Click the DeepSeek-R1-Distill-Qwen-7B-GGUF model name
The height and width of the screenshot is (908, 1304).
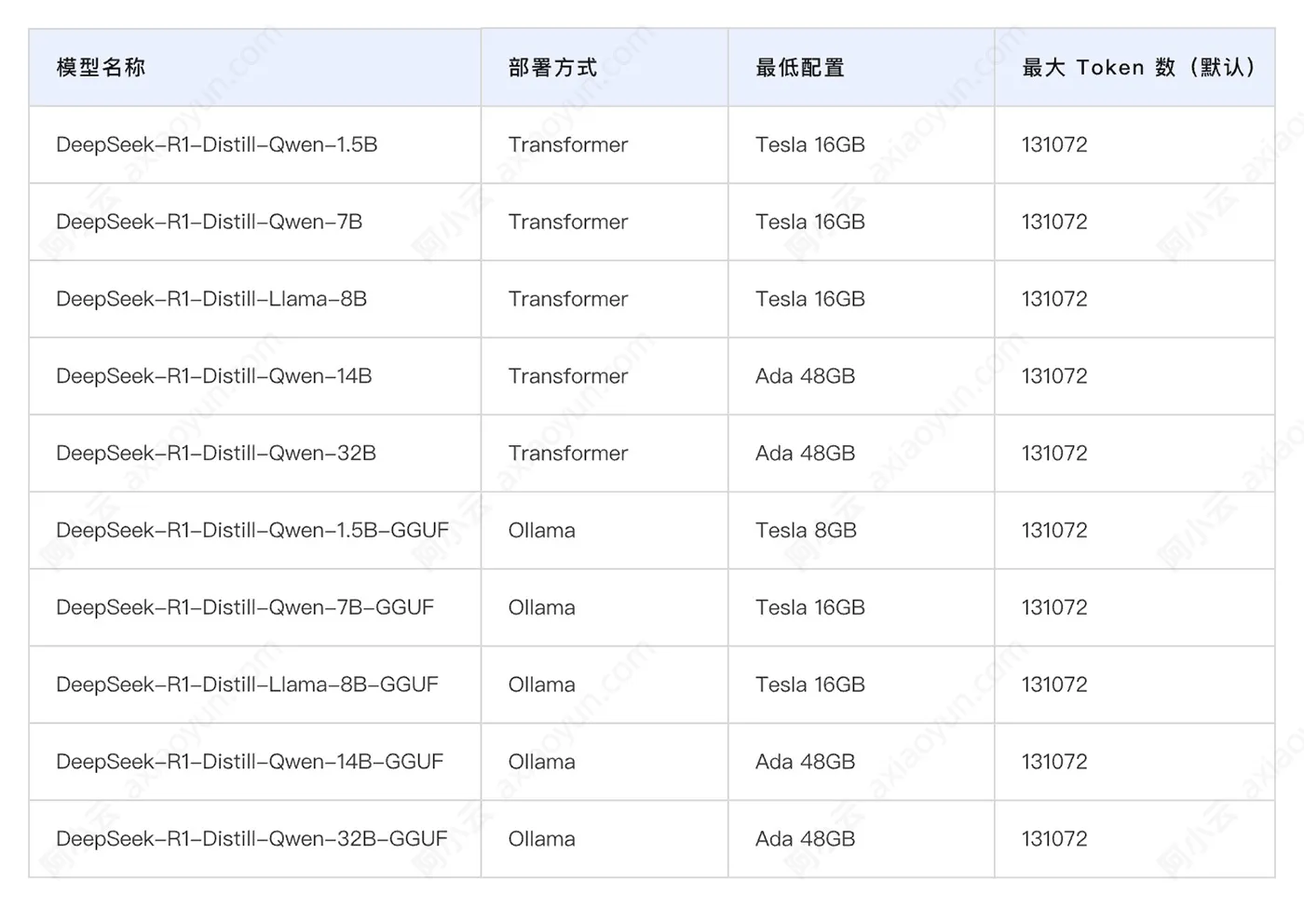coord(245,607)
